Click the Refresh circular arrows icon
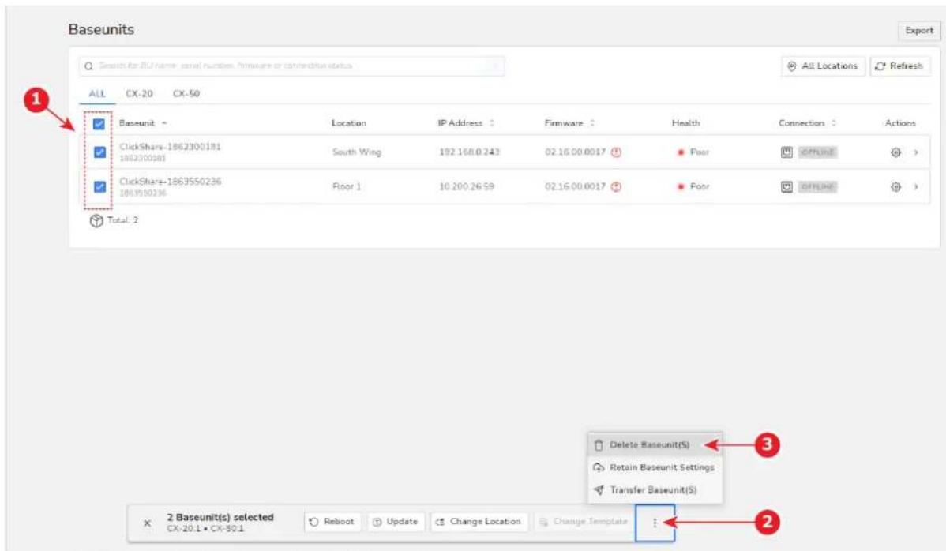Viewport: 946px width, 551px height. (x=880, y=66)
